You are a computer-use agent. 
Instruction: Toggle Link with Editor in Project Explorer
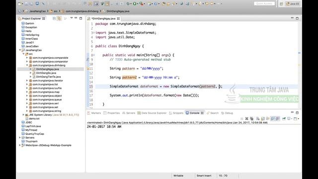pos(59,18)
